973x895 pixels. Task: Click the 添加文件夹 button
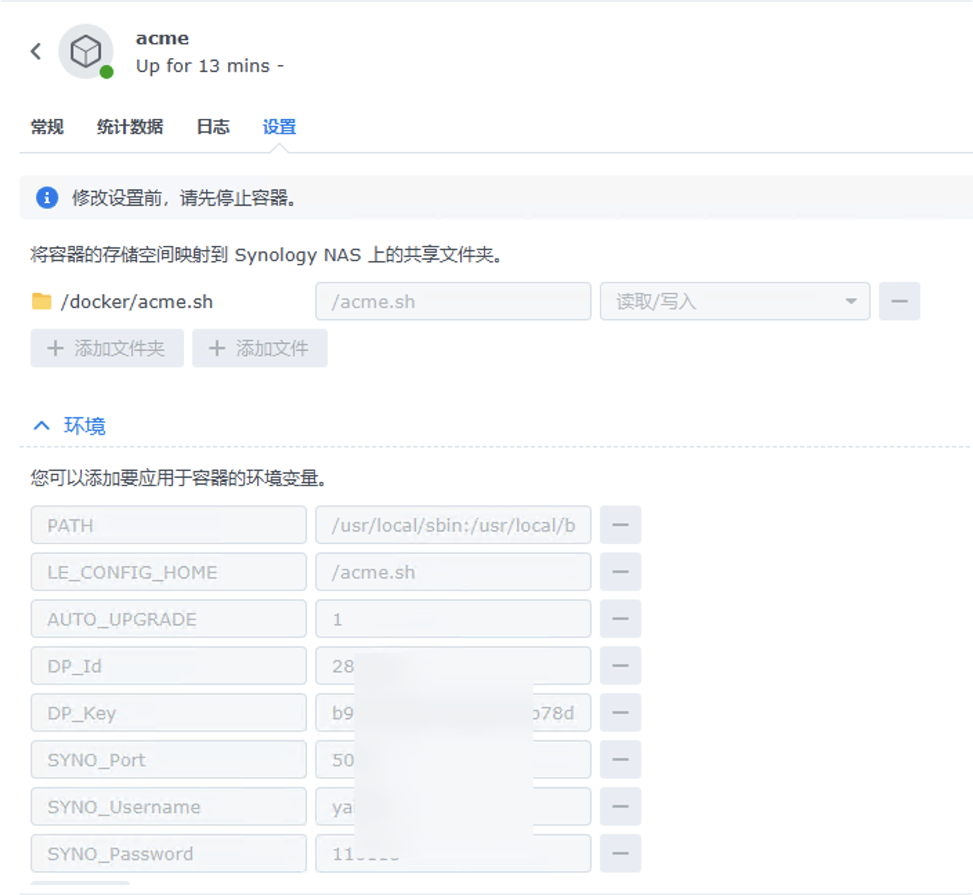pos(107,348)
